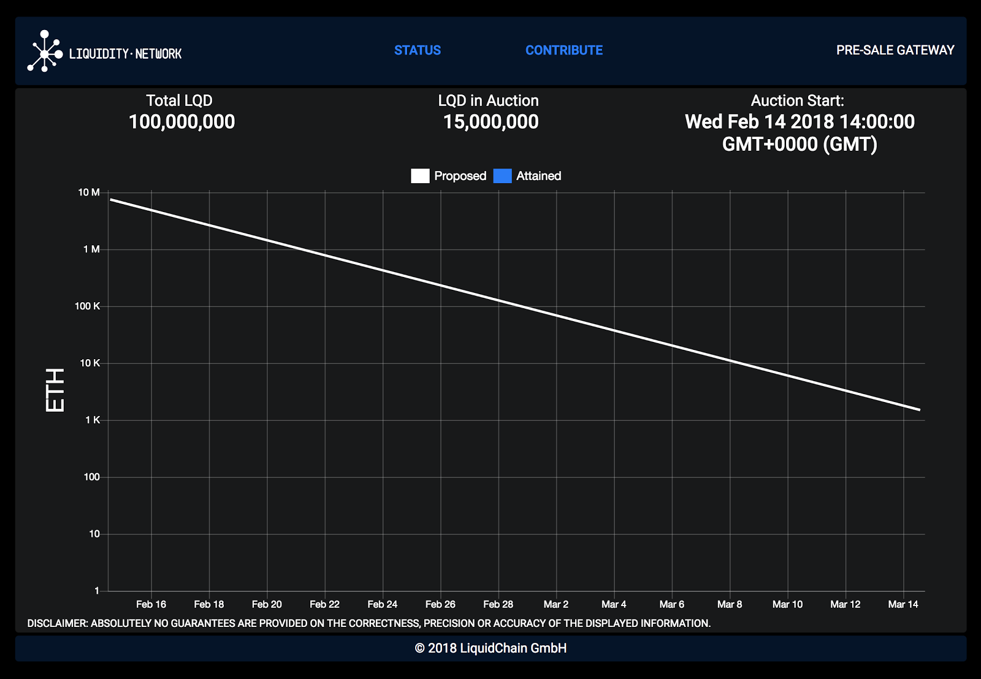Click the Liquidity Network logo icon
The height and width of the screenshot is (679, 981).
45,51
